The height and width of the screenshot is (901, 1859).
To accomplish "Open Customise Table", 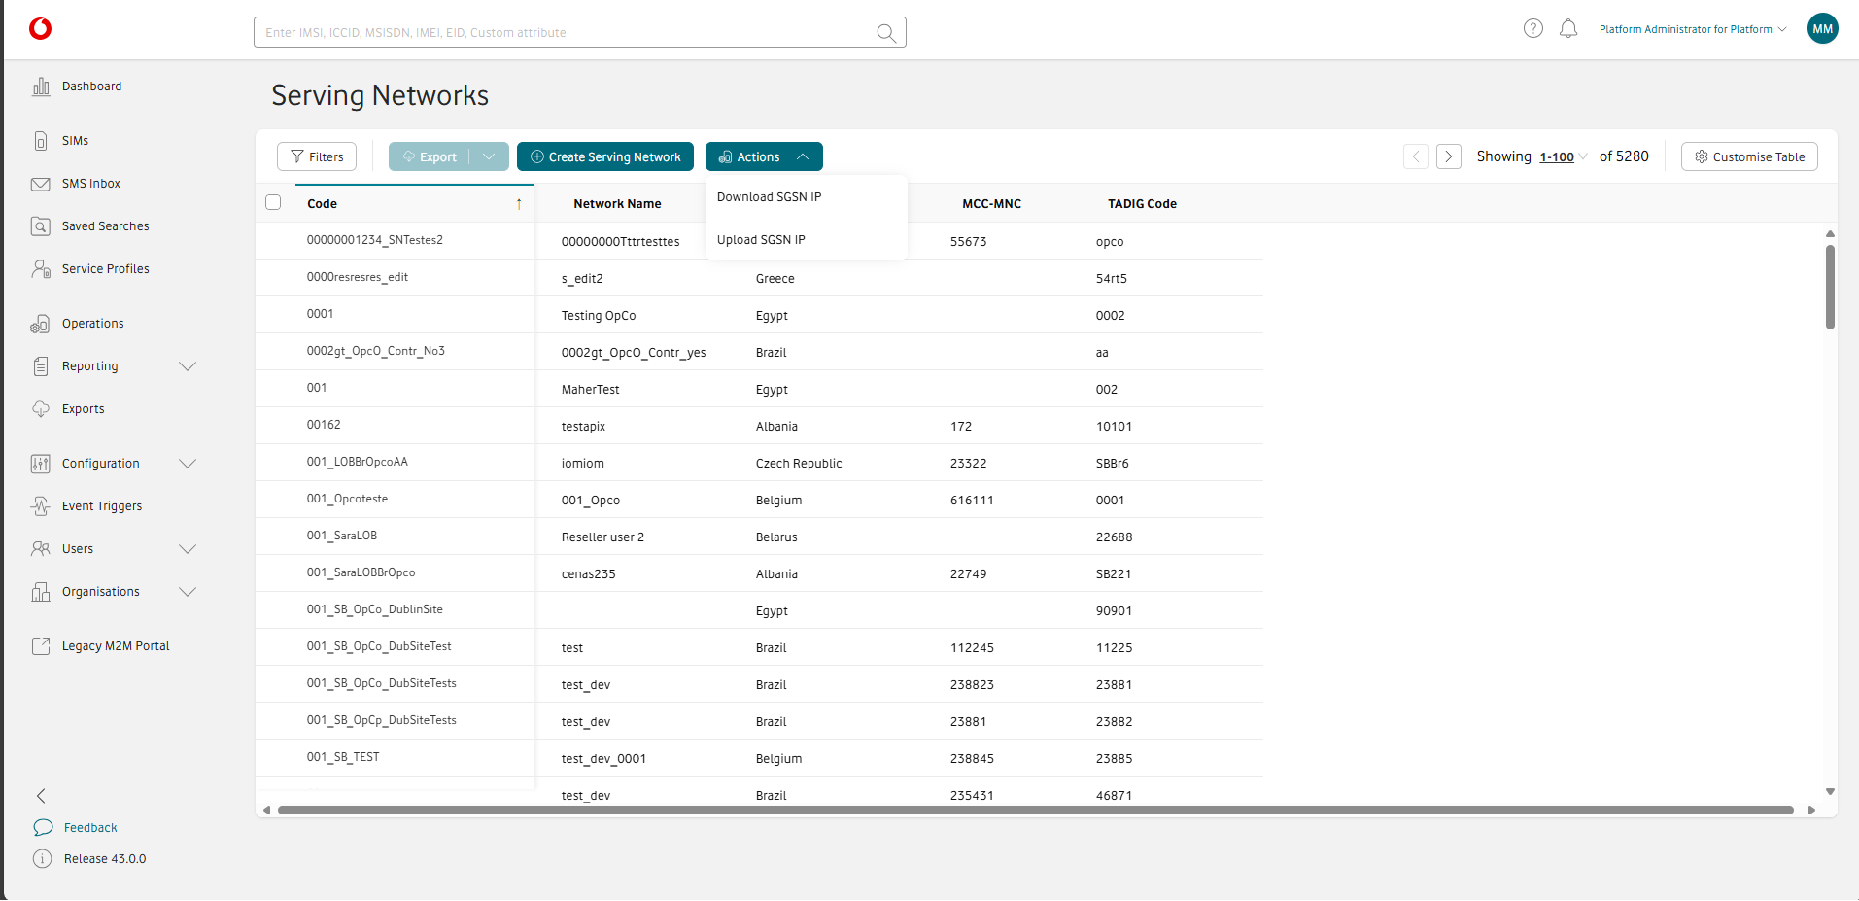I will click(x=1749, y=156).
